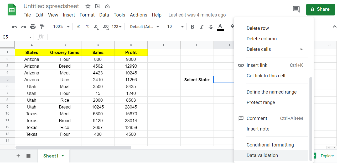Redo the last action
The height and width of the screenshot is (163, 337).
[x=23, y=26]
